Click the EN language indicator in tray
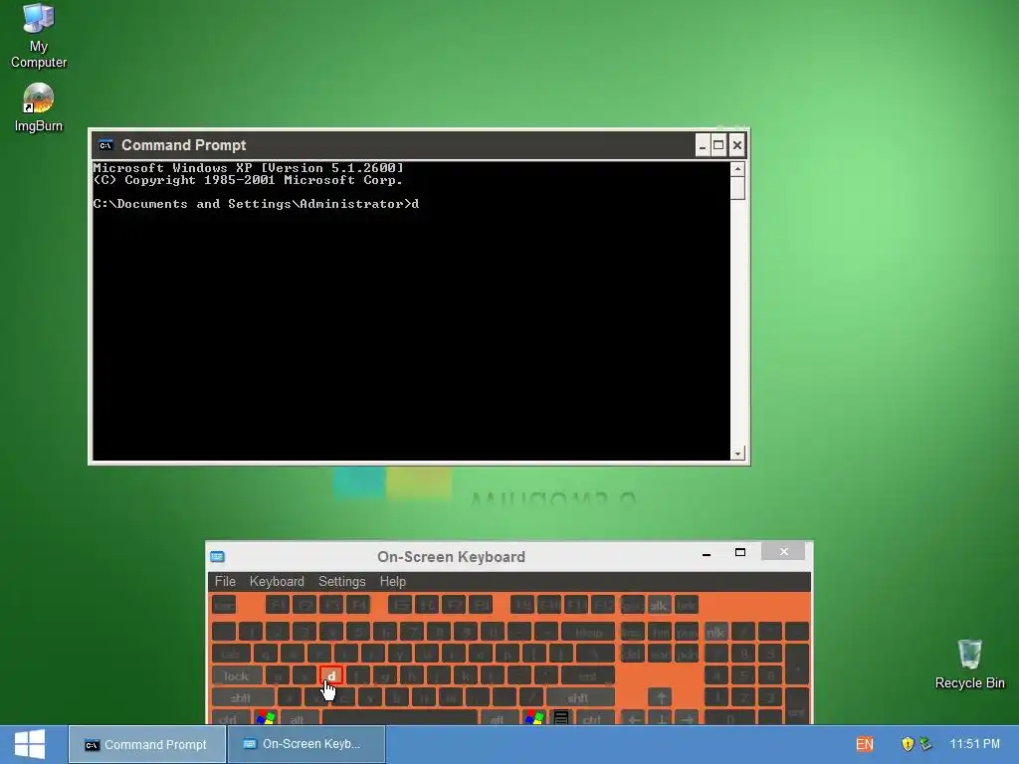This screenshot has width=1019, height=764. [865, 744]
